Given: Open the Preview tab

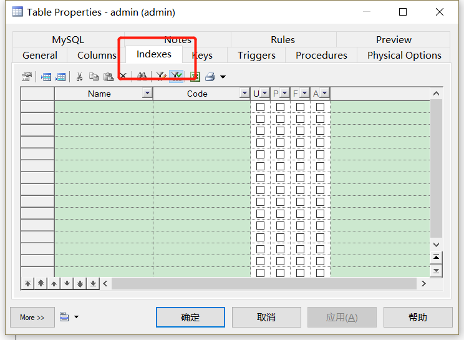Looking at the screenshot, I should (x=394, y=40).
